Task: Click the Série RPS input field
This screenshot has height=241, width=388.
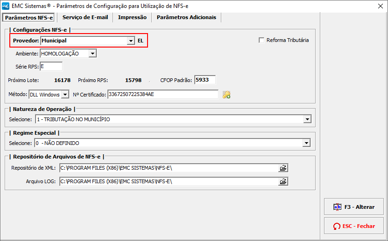Action: click(51, 66)
